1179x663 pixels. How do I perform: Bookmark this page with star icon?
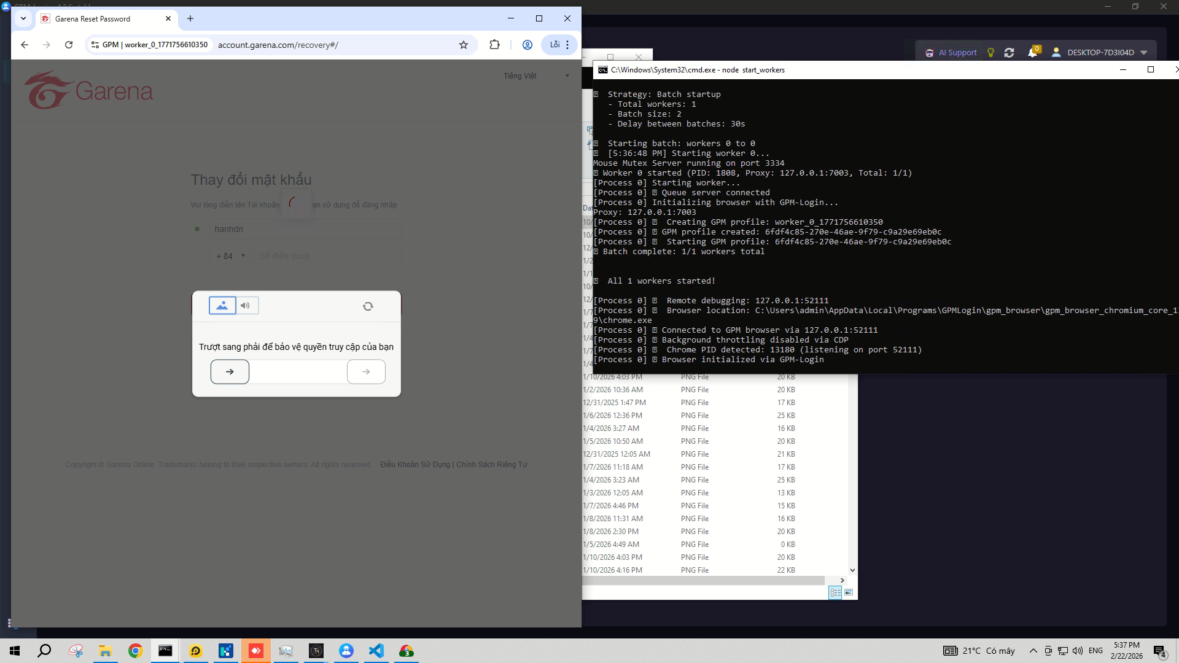(x=464, y=45)
